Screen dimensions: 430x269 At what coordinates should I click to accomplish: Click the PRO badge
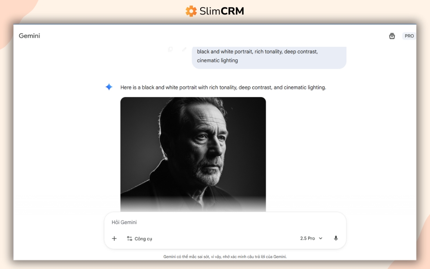pyautogui.click(x=409, y=36)
